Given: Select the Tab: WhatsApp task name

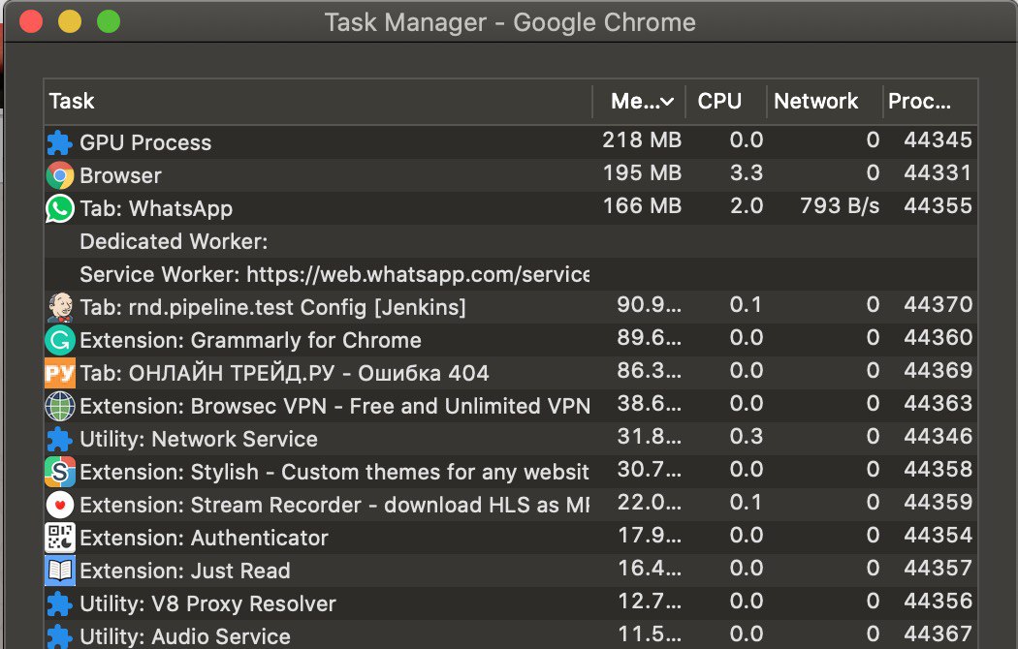Looking at the screenshot, I should 156,209.
